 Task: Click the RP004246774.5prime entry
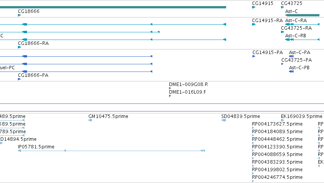[x=277, y=177]
